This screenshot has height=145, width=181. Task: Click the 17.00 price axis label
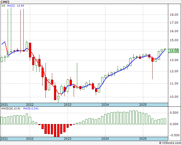click(x=174, y=23)
